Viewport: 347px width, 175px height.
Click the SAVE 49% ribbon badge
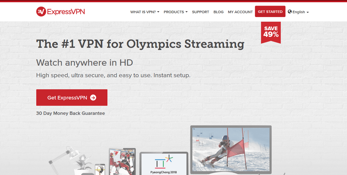[271, 32]
